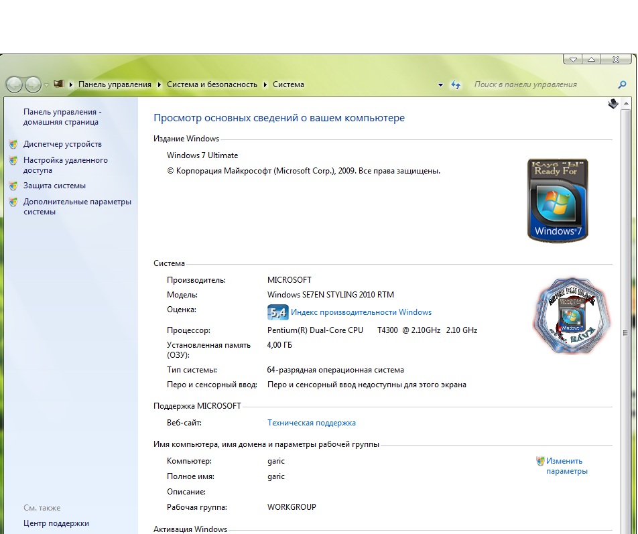Viewport: 638px width, 534px height.
Task: Click the manufacturer value MICROSOFT
Action: [290, 280]
